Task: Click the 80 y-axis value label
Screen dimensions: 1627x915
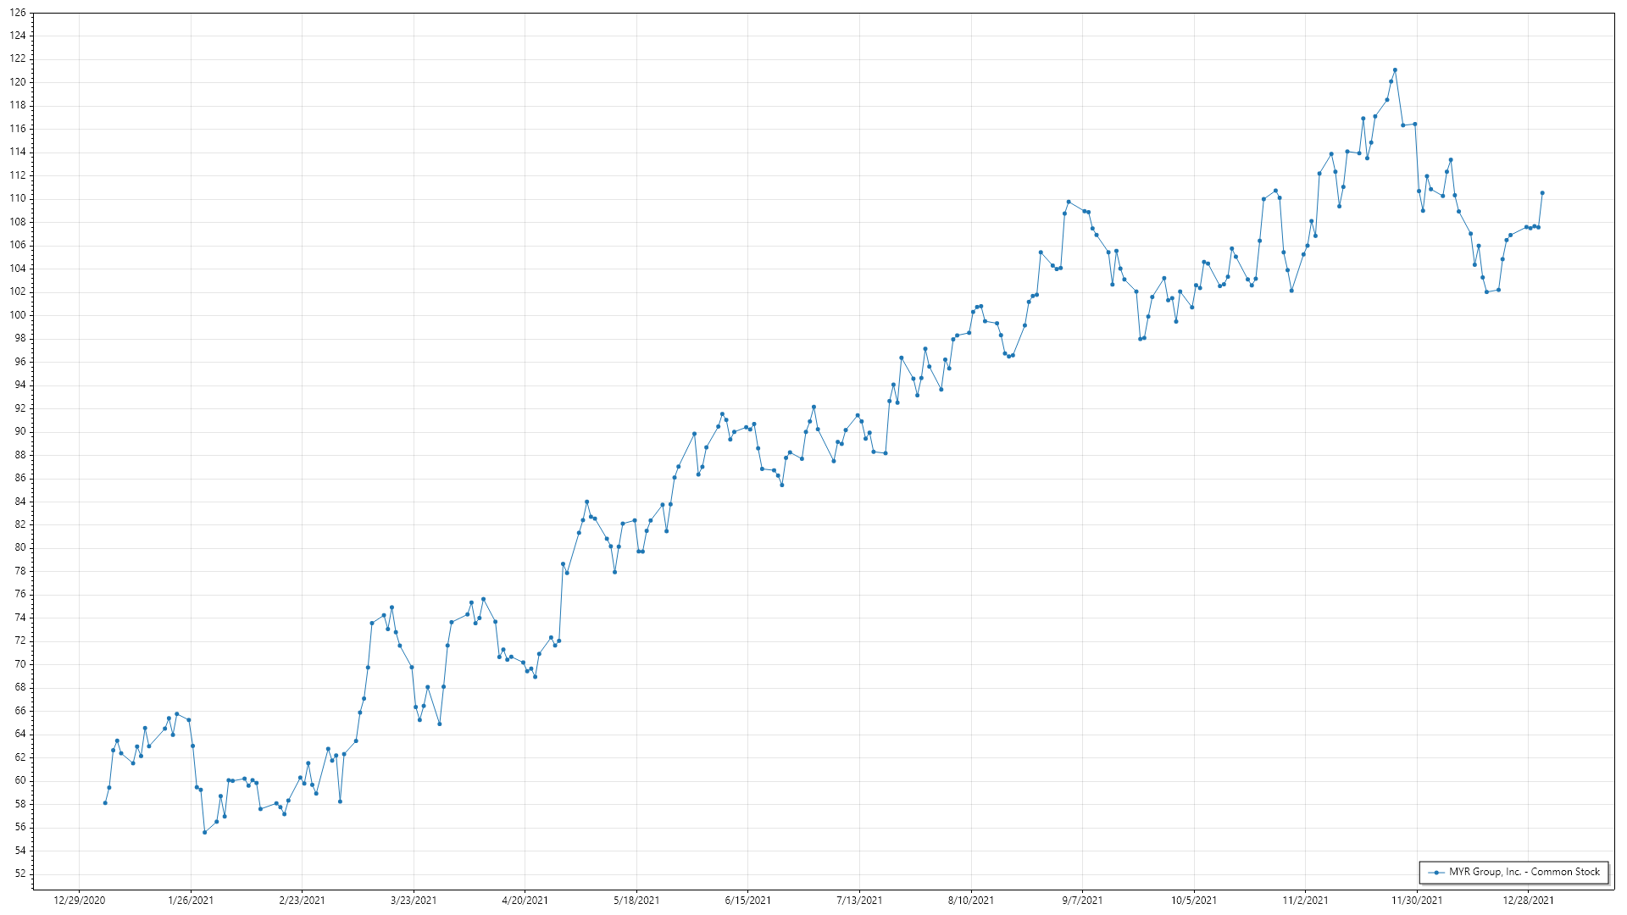Action: [20, 547]
